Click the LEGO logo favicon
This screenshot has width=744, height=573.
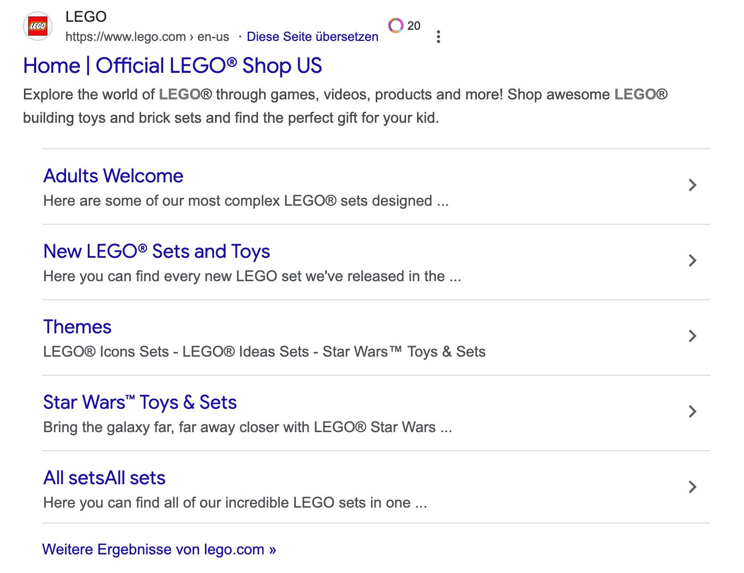click(x=38, y=26)
